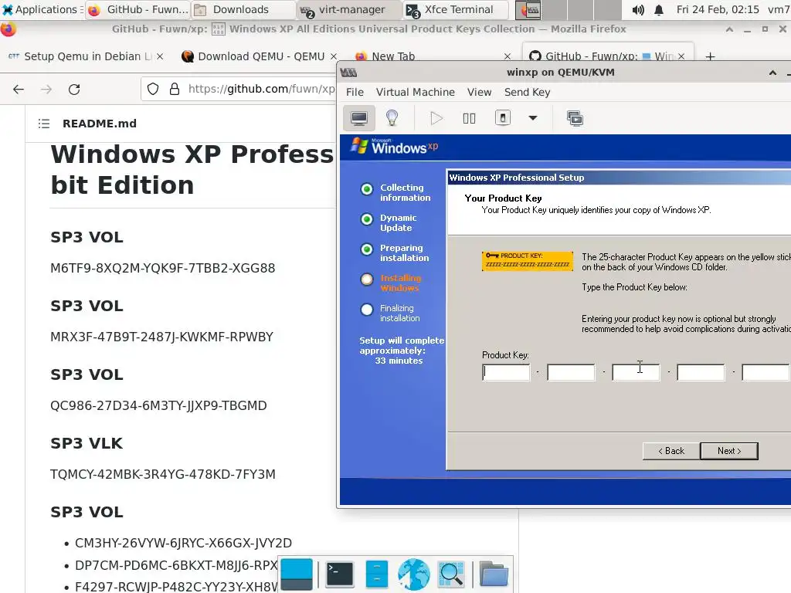Click the Run virtual machine play button
791x593 pixels.
click(436, 118)
